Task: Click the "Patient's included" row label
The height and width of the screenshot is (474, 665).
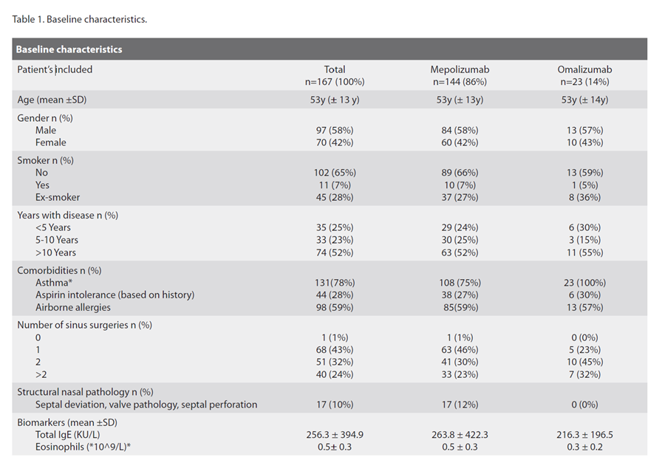Action: click(x=55, y=70)
